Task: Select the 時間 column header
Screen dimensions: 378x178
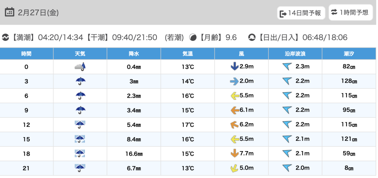Action: (27, 53)
